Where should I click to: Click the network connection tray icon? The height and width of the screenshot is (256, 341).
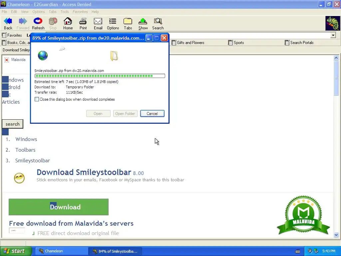click(x=316, y=251)
